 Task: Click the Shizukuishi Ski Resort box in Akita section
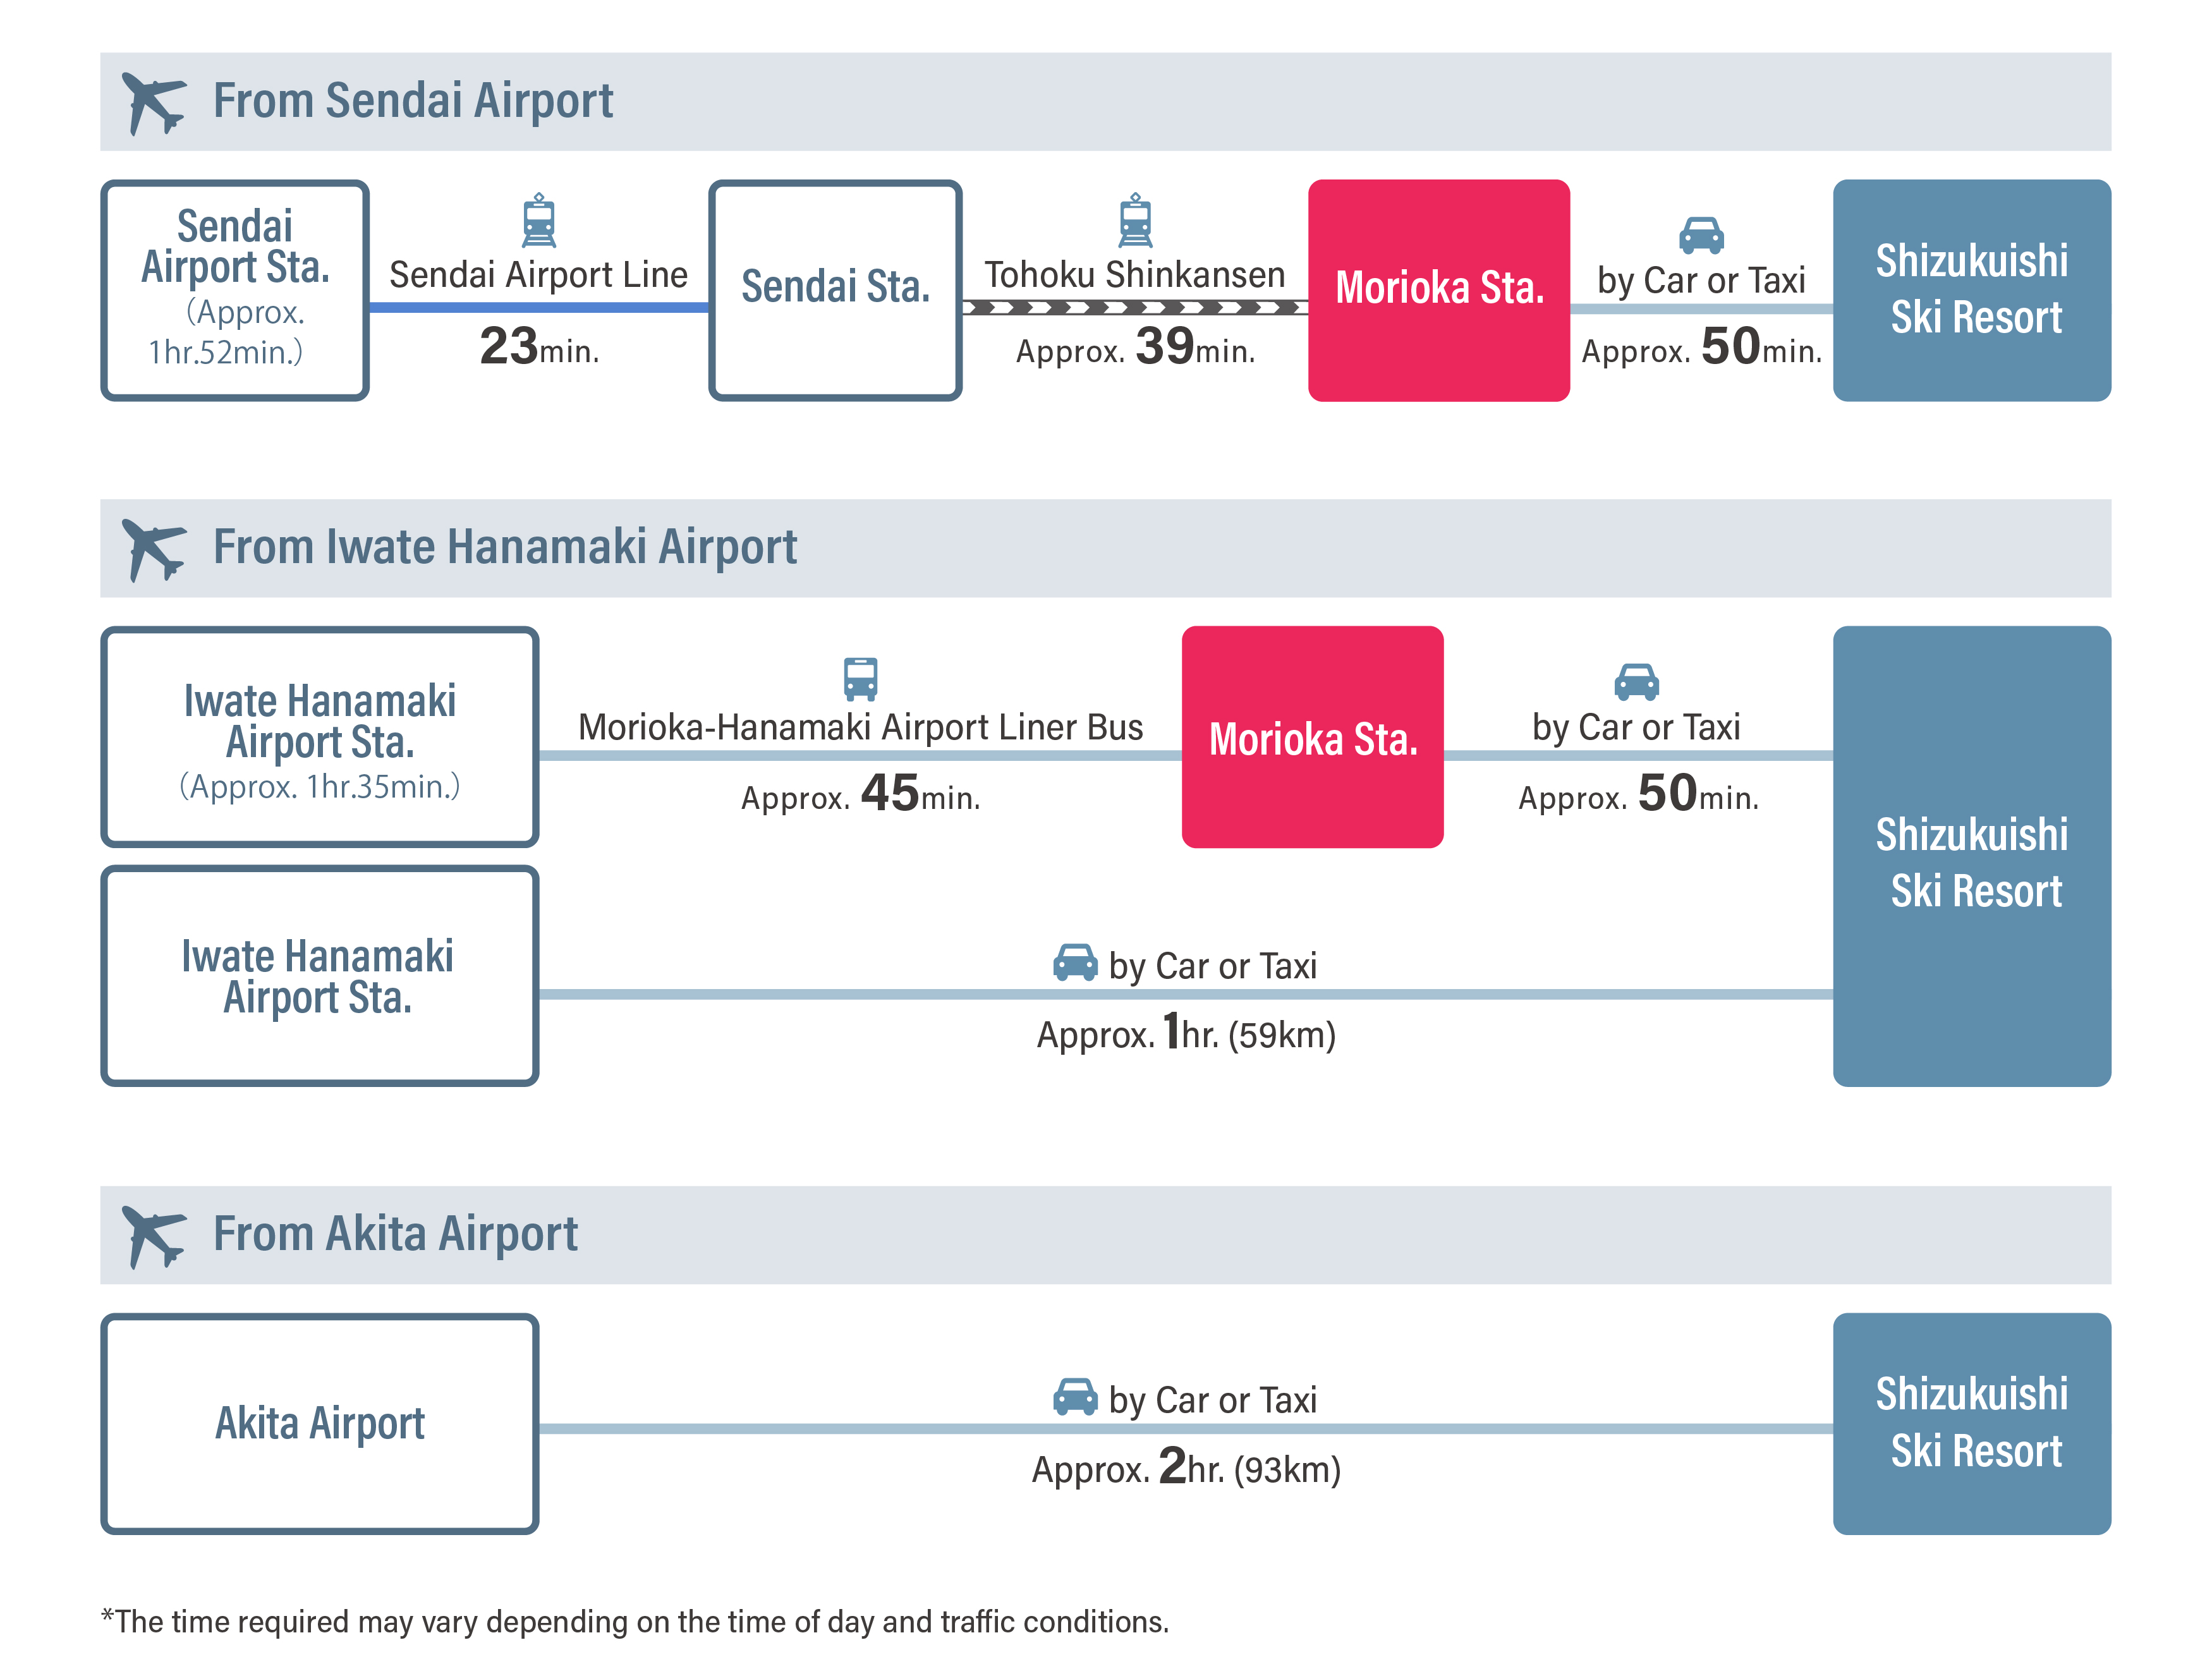(x=1971, y=1423)
